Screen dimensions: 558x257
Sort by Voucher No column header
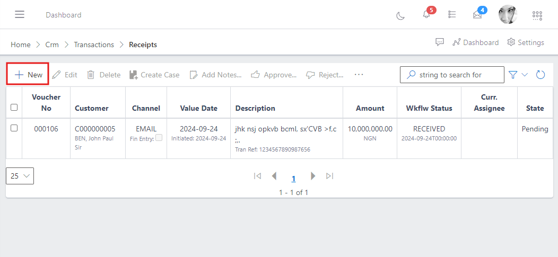(46, 103)
